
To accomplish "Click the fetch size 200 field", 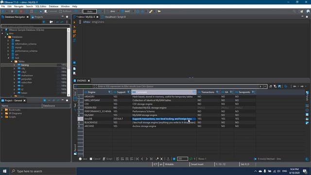I will [x=183, y=159].
